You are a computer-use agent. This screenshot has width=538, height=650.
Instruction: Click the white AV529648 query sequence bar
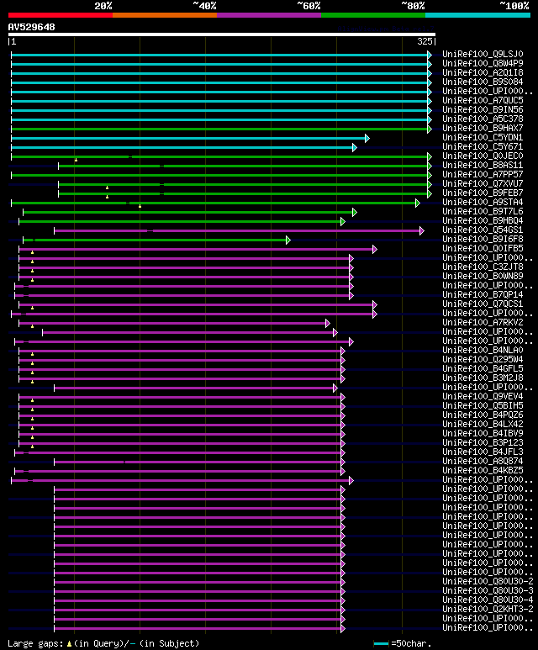[222, 34]
